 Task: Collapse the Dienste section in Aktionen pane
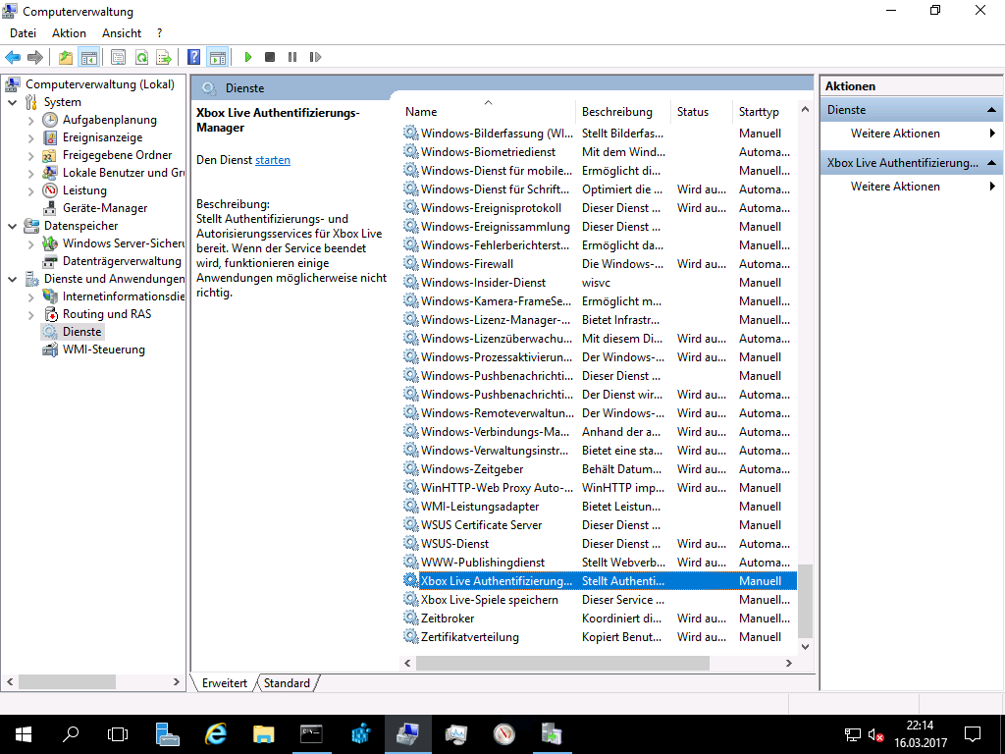pyautogui.click(x=992, y=110)
